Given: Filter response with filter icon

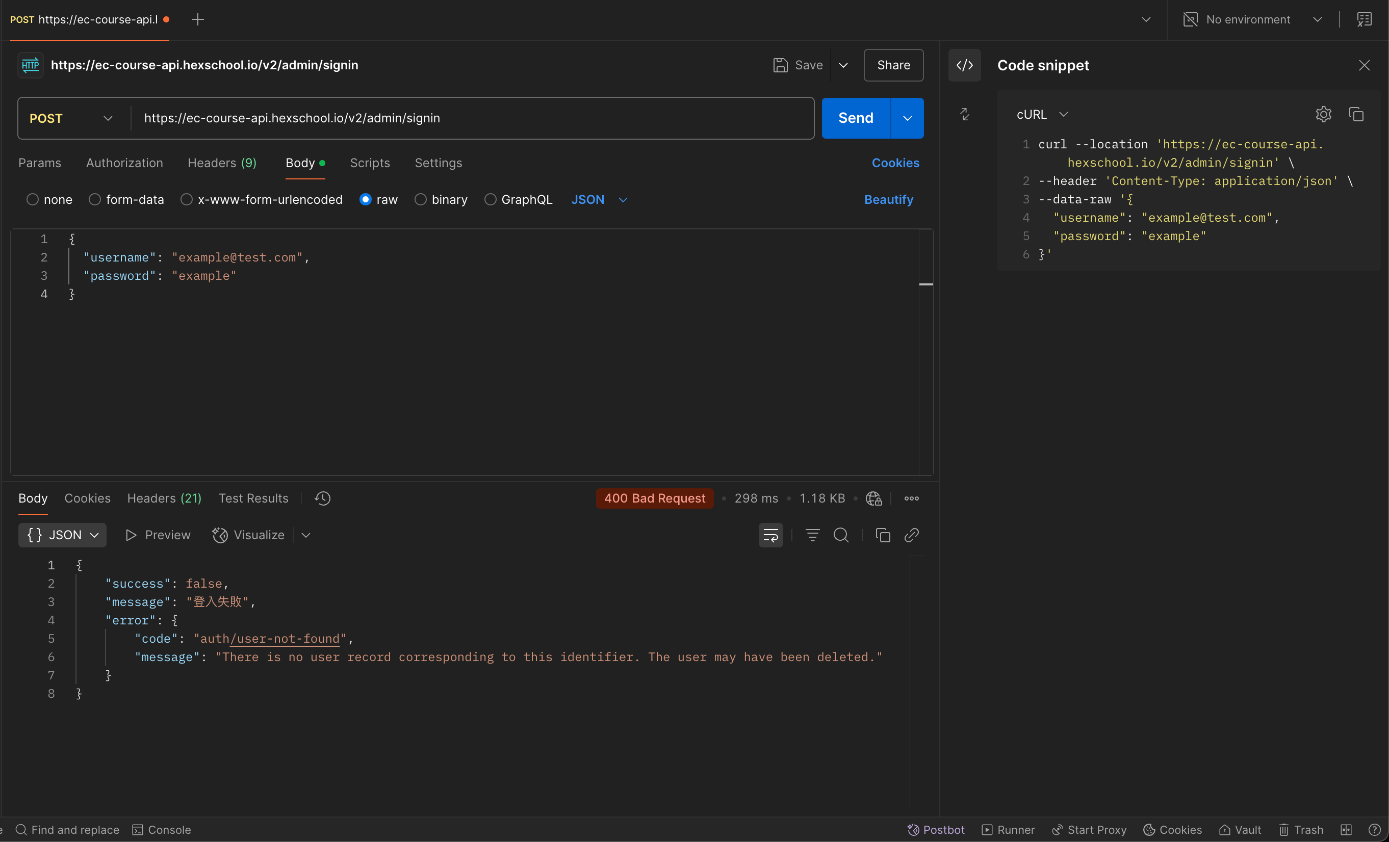Looking at the screenshot, I should (812, 535).
